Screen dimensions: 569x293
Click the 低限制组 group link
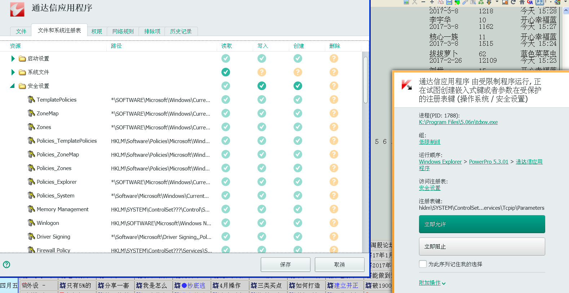pyautogui.click(x=429, y=142)
